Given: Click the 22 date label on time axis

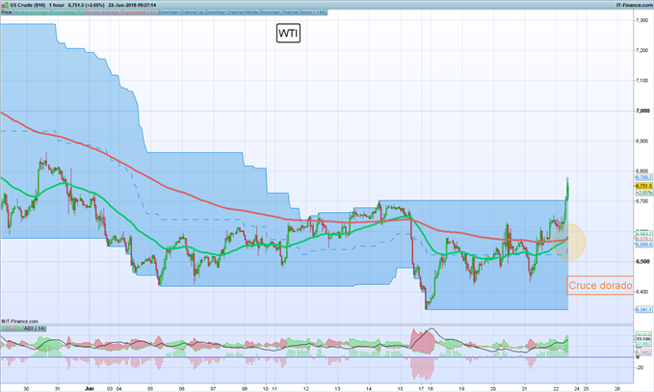Looking at the screenshot, I should point(556,388).
